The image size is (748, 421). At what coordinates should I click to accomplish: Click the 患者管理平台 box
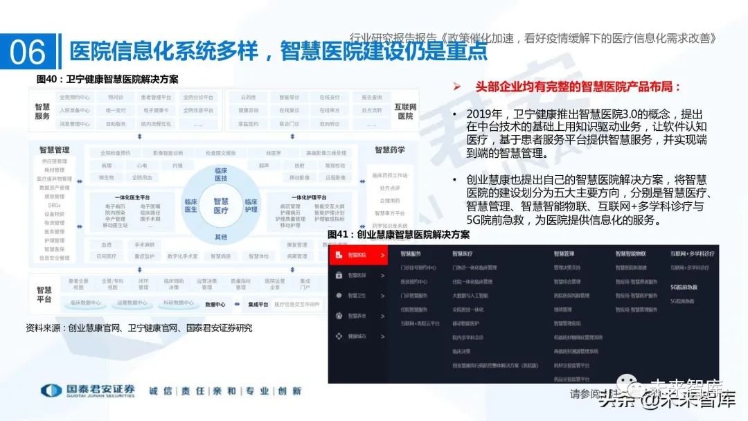tap(156, 97)
